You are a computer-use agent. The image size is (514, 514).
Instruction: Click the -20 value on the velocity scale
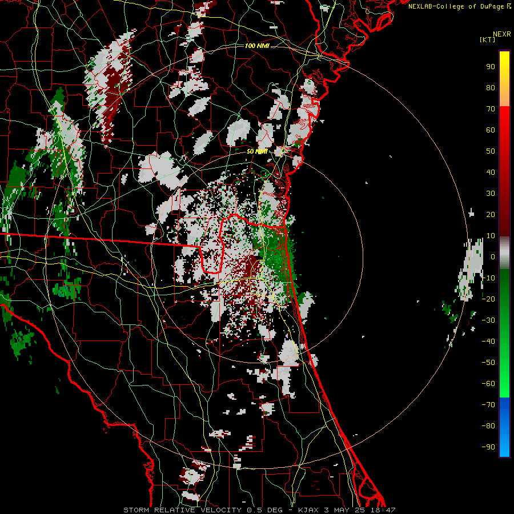(x=488, y=299)
